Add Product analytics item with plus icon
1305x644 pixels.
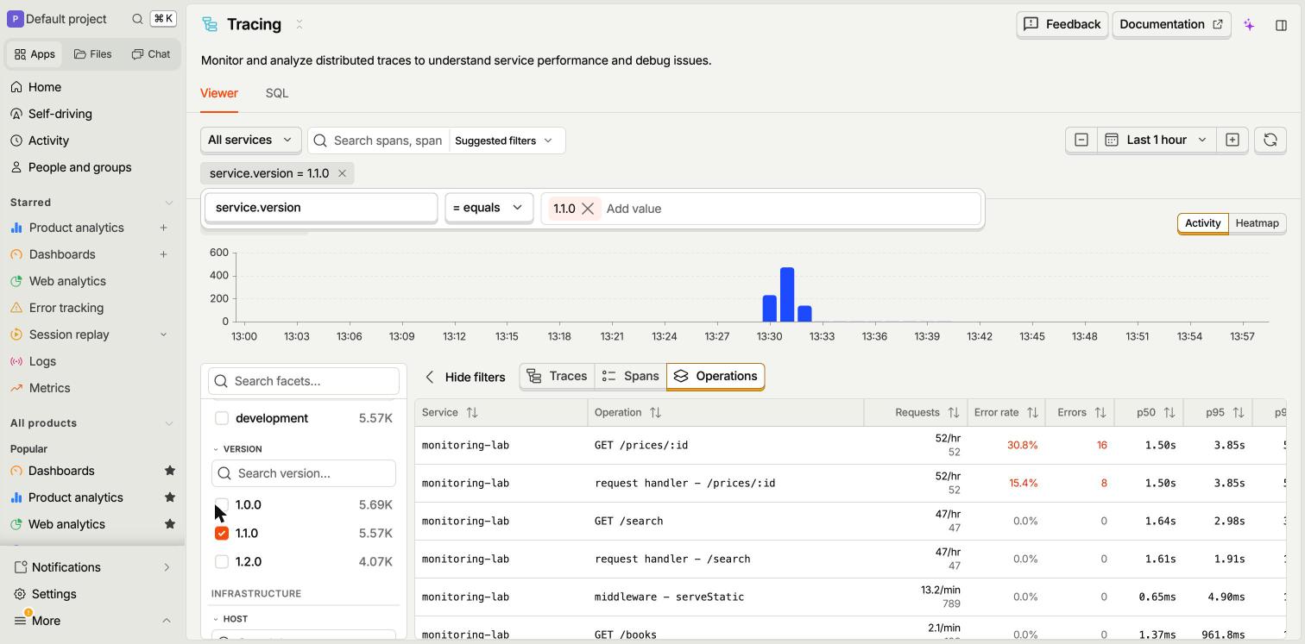pos(163,228)
